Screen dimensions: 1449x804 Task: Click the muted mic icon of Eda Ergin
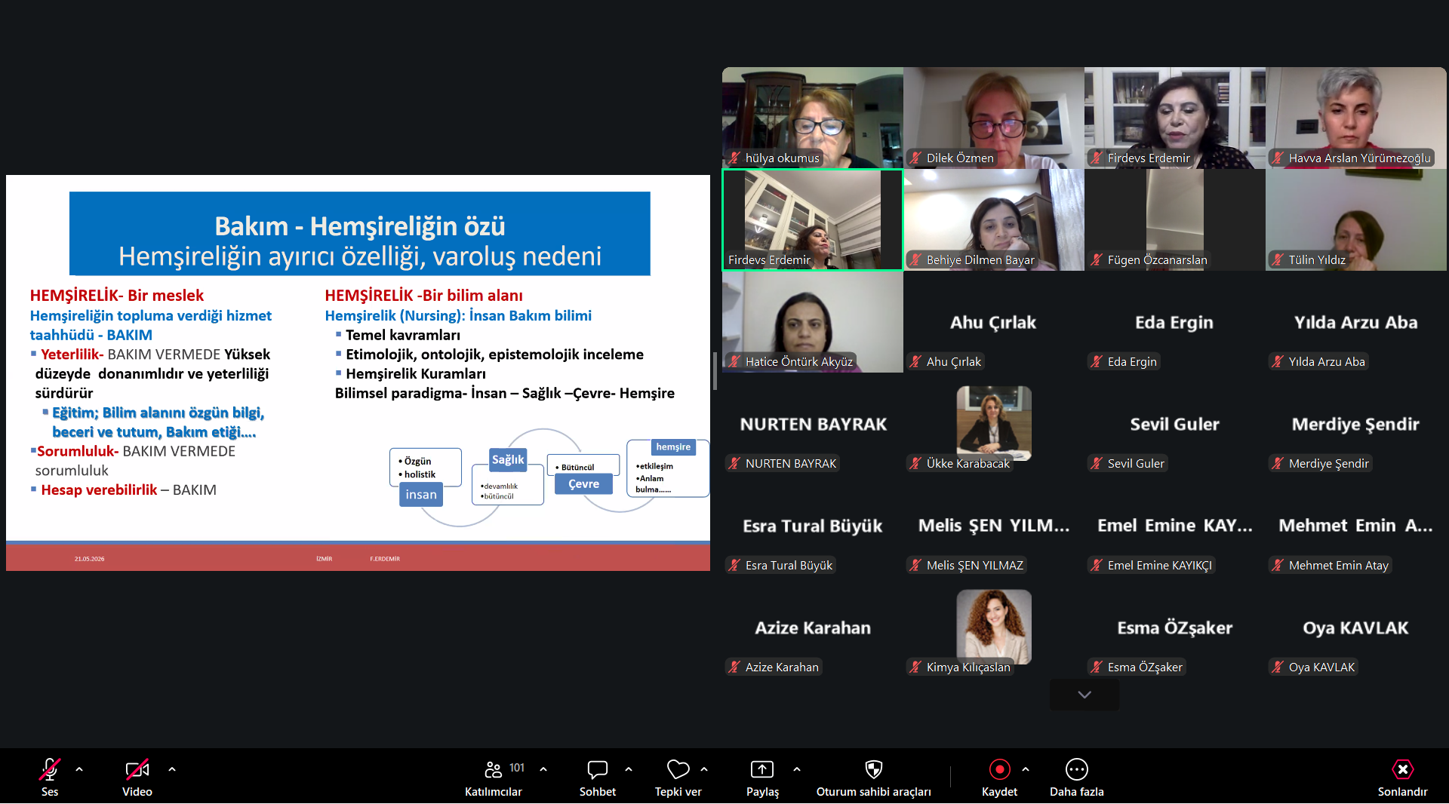1097,361
